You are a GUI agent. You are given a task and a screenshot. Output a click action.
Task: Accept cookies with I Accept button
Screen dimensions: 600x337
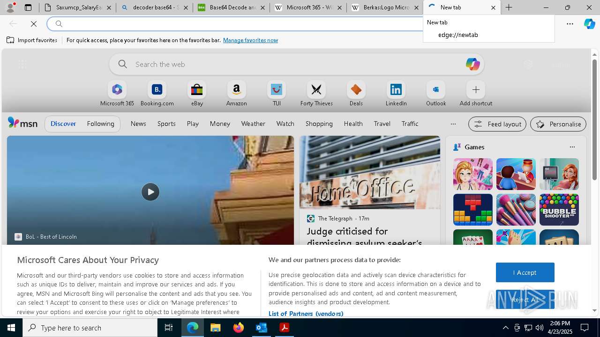525,272
